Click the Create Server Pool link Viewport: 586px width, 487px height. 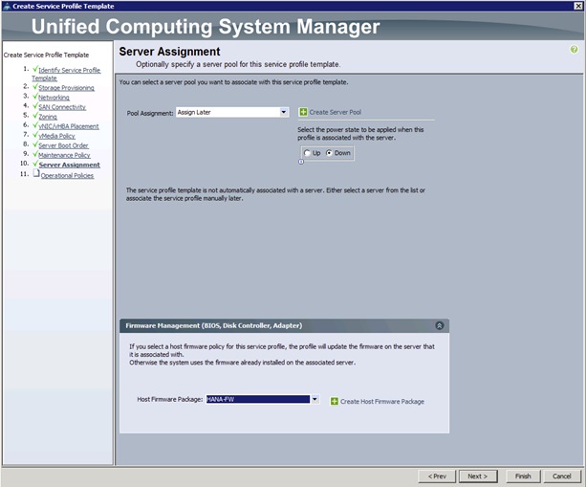click(336, 112)
